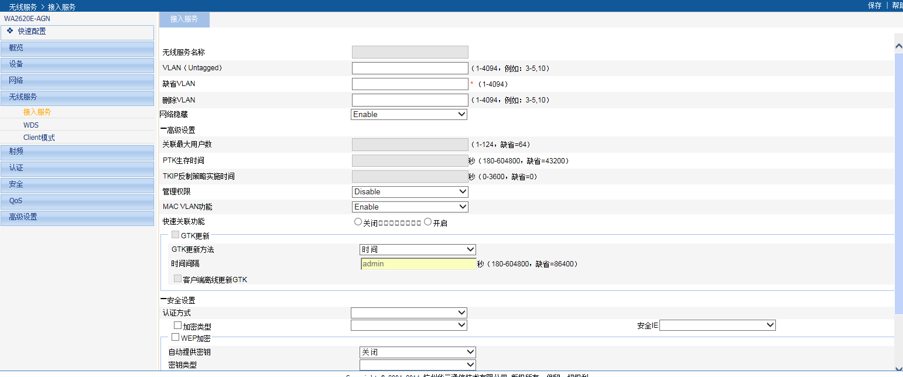Viewport: 903px width, 377px height.
Task: Toggle 客户端离线更新GTK checkbox
Action: (x=178, y=279)
